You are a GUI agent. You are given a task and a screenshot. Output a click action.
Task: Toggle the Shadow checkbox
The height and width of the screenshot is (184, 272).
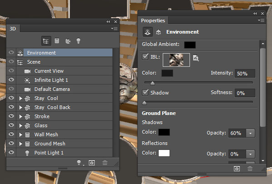point(145,93)
